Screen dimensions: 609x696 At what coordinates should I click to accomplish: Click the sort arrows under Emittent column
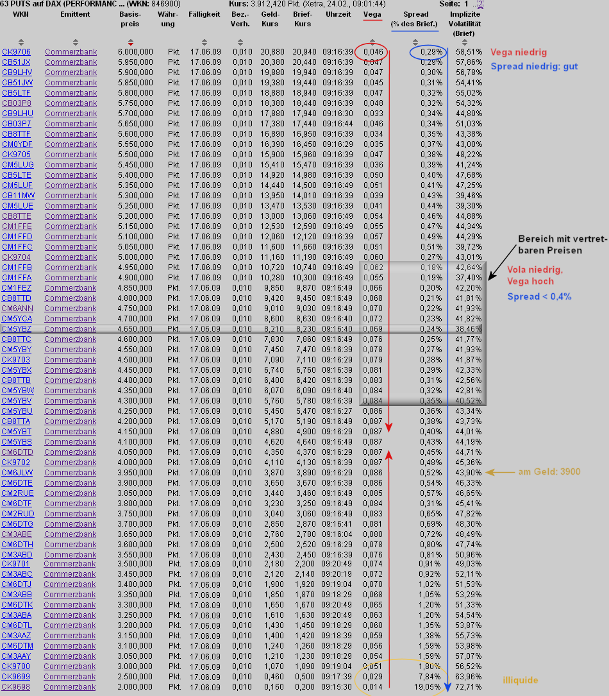[71, 42]
